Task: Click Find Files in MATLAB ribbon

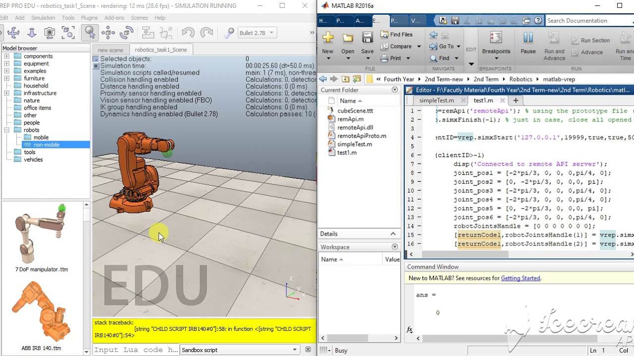Action: click(396, 35)
